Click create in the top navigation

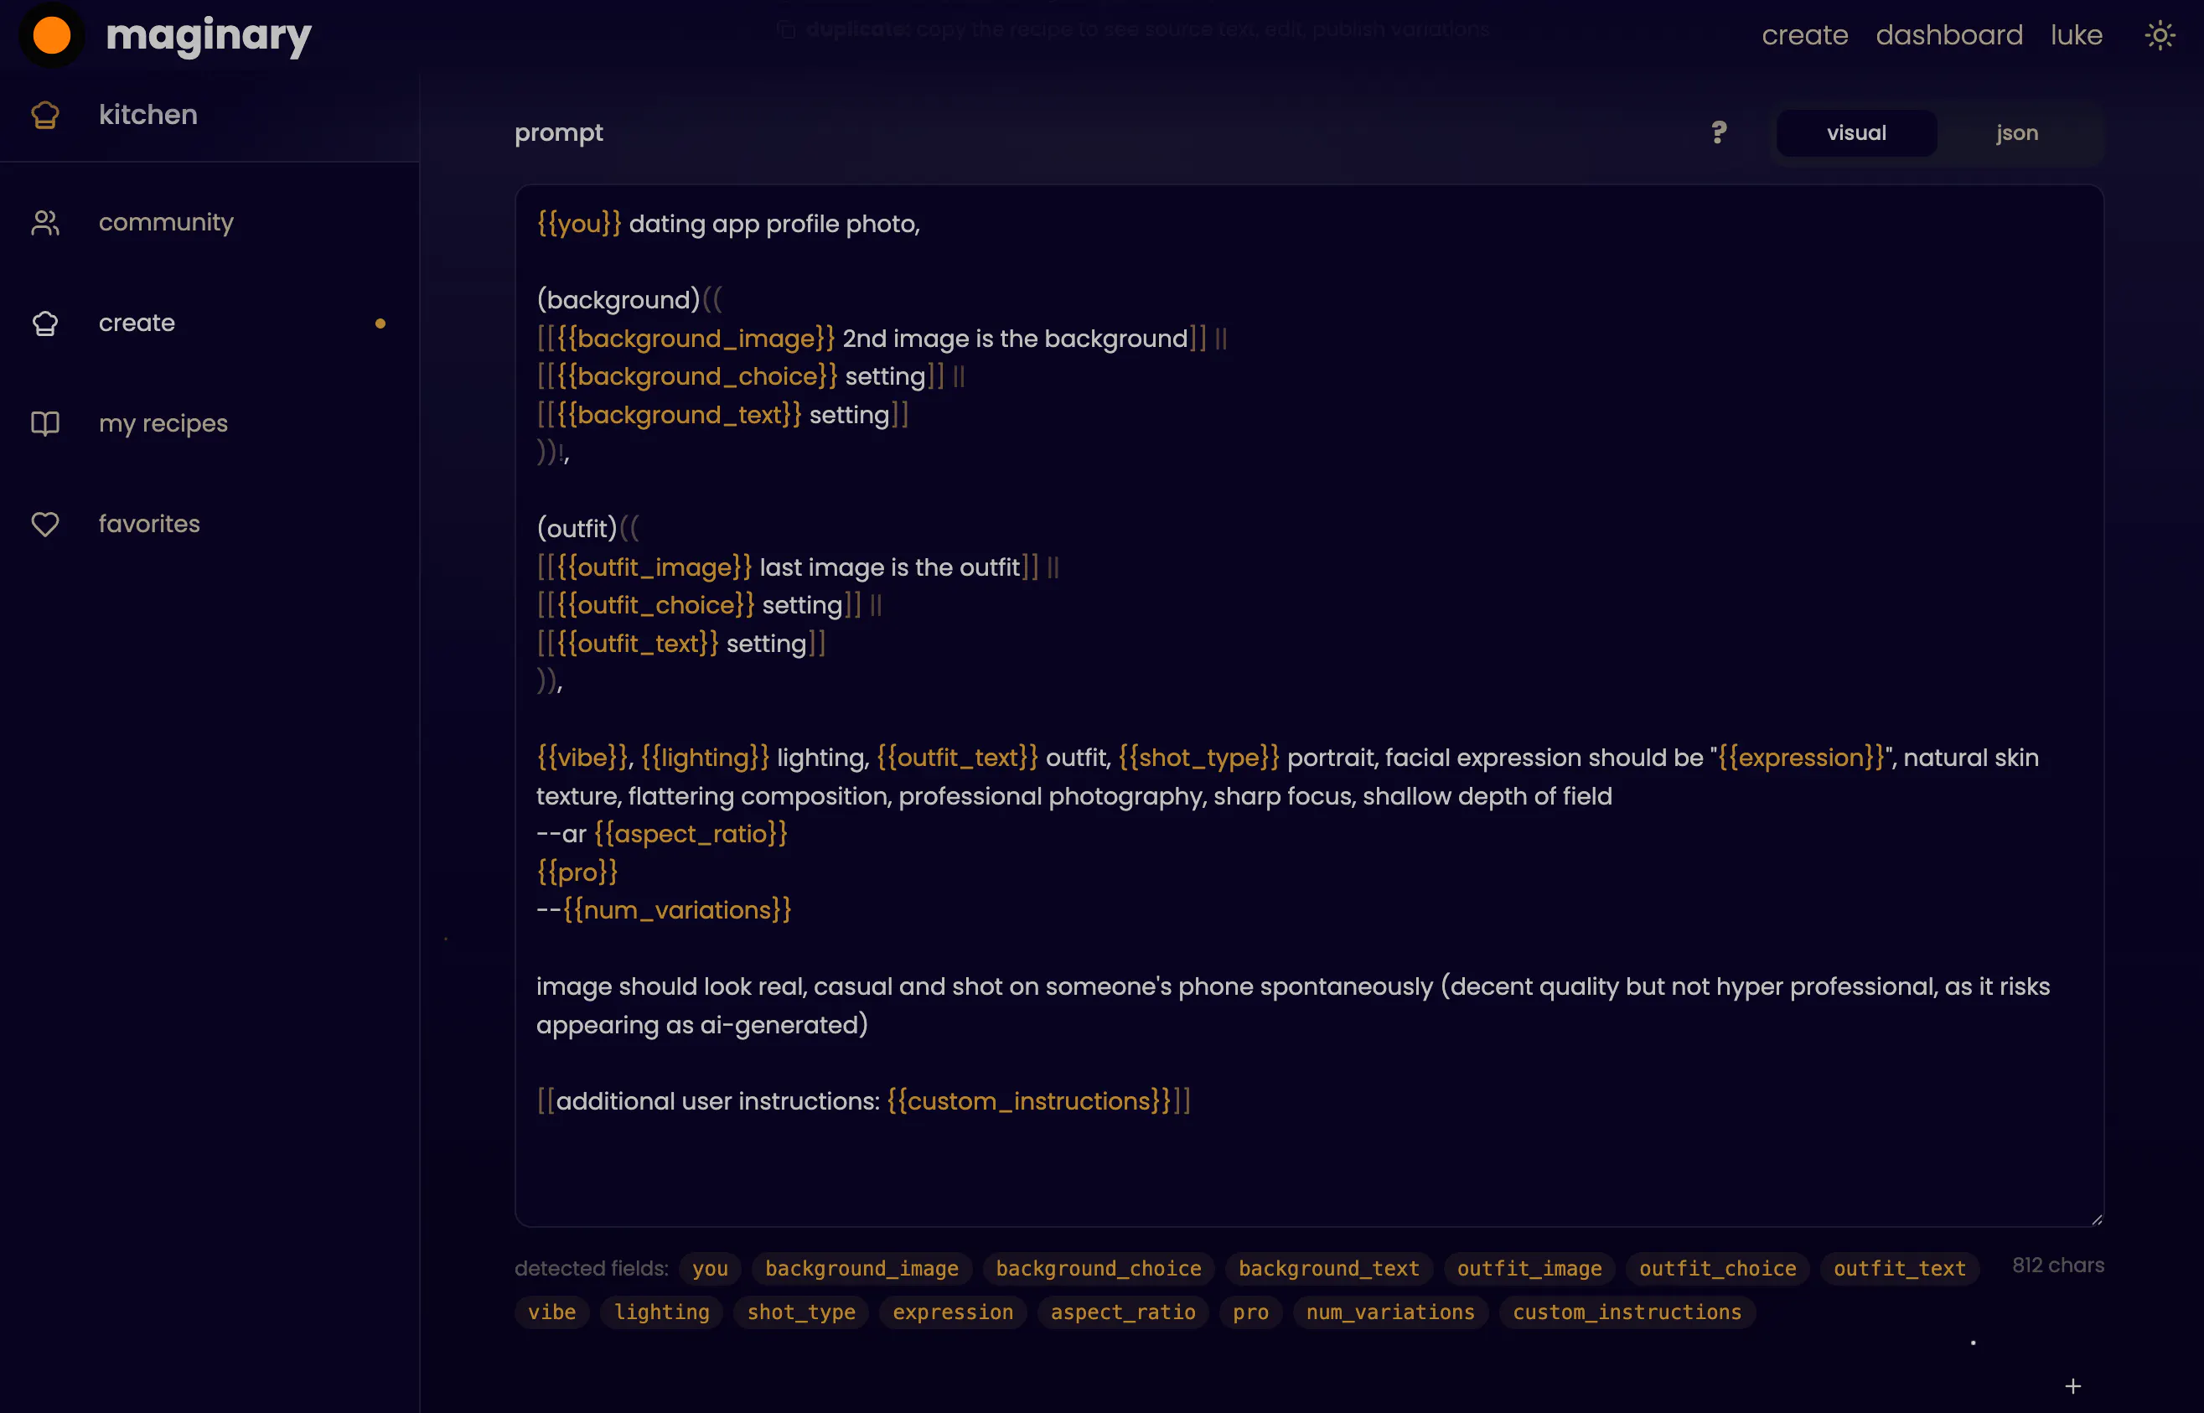[1804, 36]
